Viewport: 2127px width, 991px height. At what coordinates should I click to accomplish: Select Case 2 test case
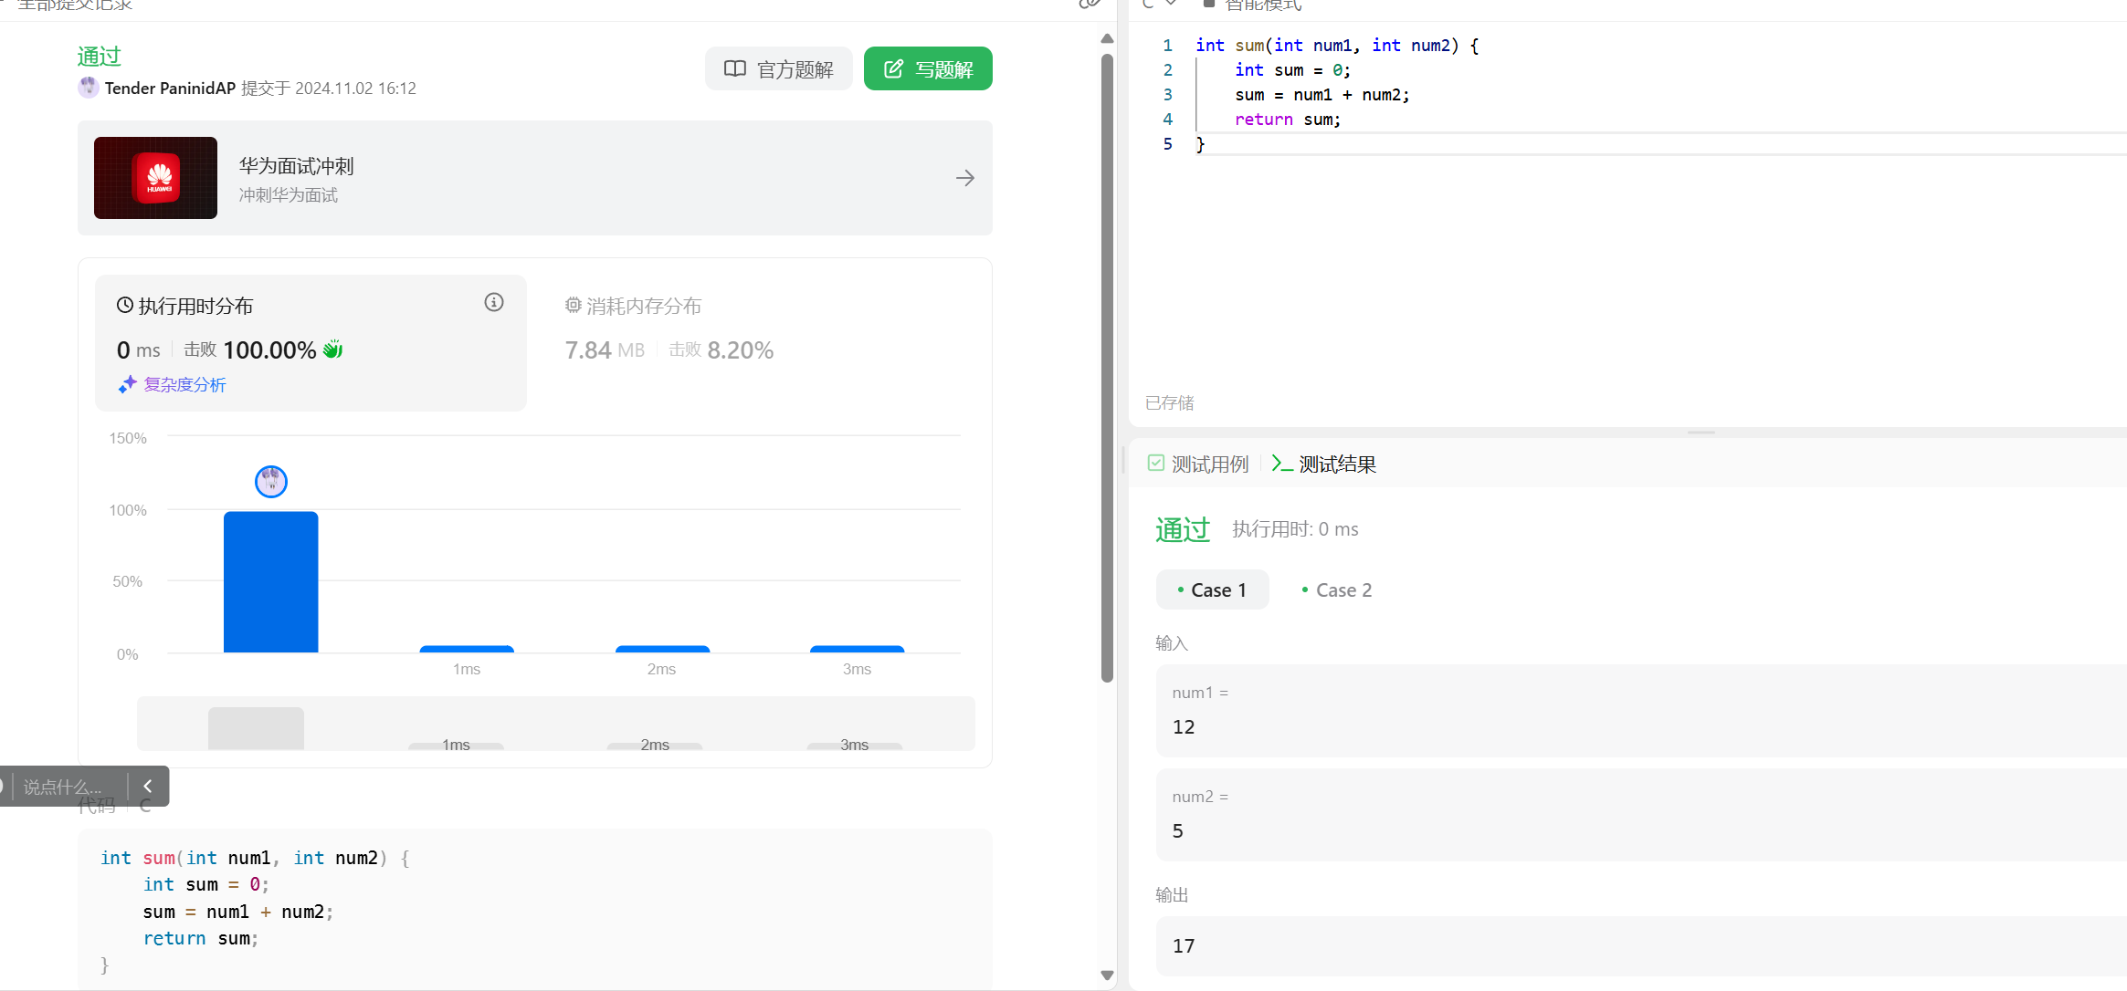pos(1337,590)
